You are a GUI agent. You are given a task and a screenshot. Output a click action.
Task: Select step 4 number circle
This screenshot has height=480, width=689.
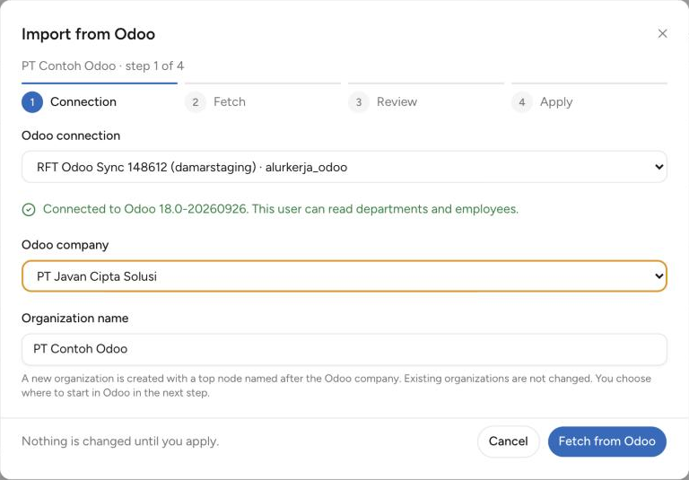522,102
